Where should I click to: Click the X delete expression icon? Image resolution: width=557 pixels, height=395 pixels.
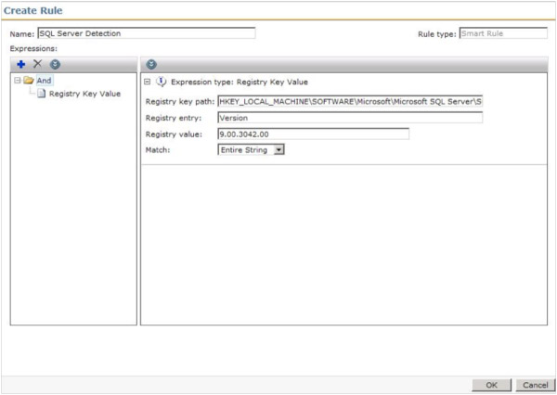(37, 64)
